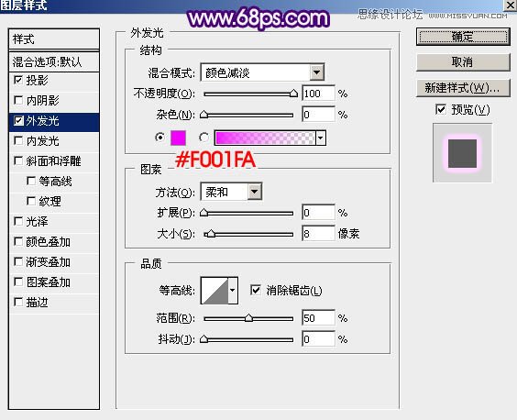
Task: Select the 样式 styles header item
Action: click(x=54, y=39)
